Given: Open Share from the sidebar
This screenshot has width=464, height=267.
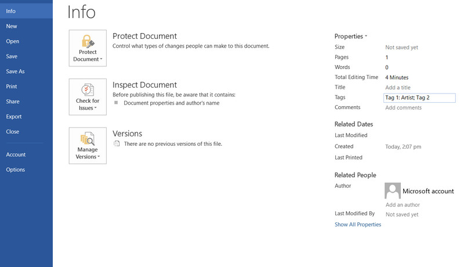Looking at the screenshot, I should pyautogui.click(x=26, y=102).
